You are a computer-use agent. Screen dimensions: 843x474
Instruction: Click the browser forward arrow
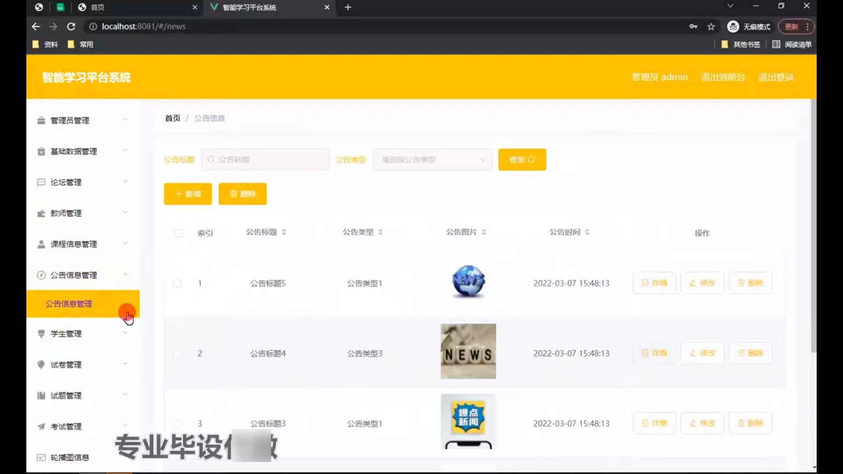pyautogui.click(x=53, y=26)
